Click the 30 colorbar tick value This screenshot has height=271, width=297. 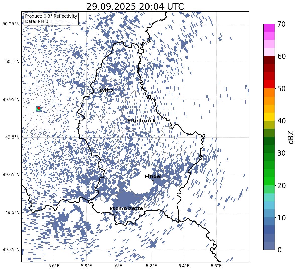281,153
